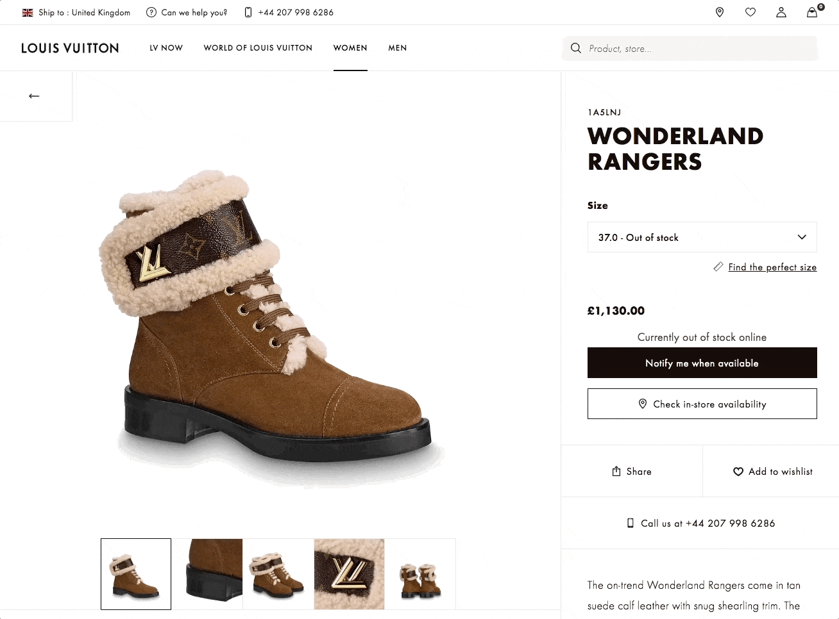Open the Women menu
Image resolution: width=839 pixels, height=619 pixels.
350,48
